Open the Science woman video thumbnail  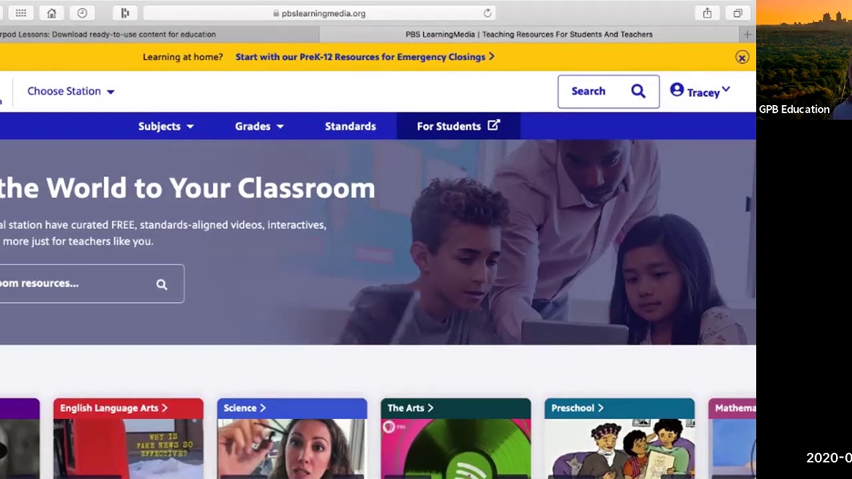point(292,448)
